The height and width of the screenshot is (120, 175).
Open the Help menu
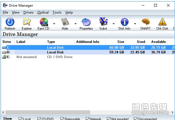69,12
